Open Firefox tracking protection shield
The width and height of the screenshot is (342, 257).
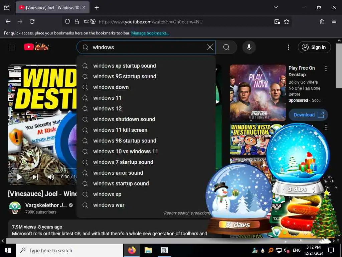(x=67, y=22)
